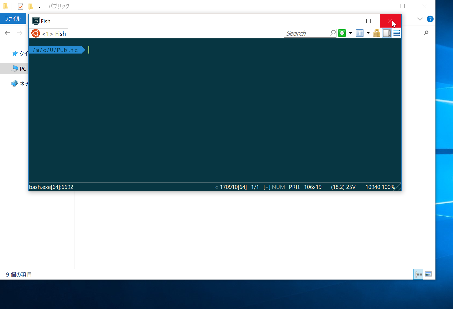Toggle the NUM indicator in the status bar
The image size is (453, 309).
pos(279,187)
